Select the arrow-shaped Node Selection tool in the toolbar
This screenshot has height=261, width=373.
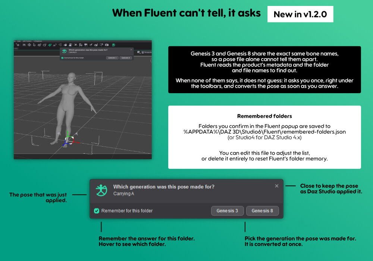(x=34, y=45)
